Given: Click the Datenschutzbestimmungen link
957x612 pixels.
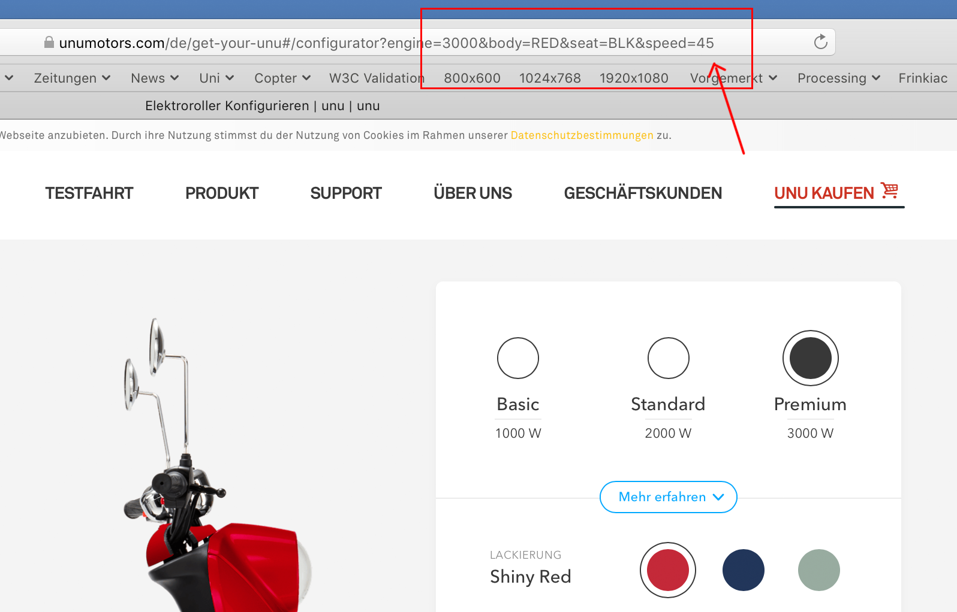Looking at the screenshot, I should [x=582, y=135].
